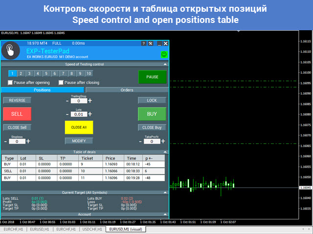Close the EXP-TesterPad panel

165,43
